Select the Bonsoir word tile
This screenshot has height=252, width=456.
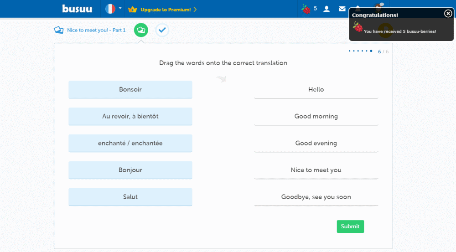point(130,89)
